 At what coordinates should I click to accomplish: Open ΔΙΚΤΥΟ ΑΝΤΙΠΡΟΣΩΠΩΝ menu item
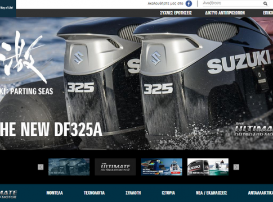tap(225, 13)
